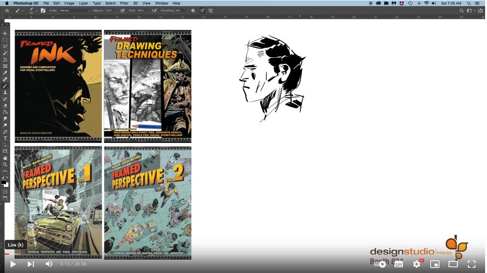The image size is (487, 273).
Task: Open the Layer menu
Action: pos(83,3)
